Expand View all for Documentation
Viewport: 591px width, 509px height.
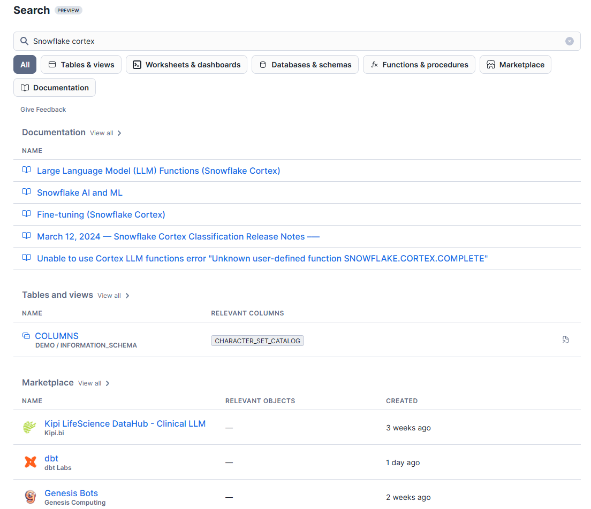(101, 133)
